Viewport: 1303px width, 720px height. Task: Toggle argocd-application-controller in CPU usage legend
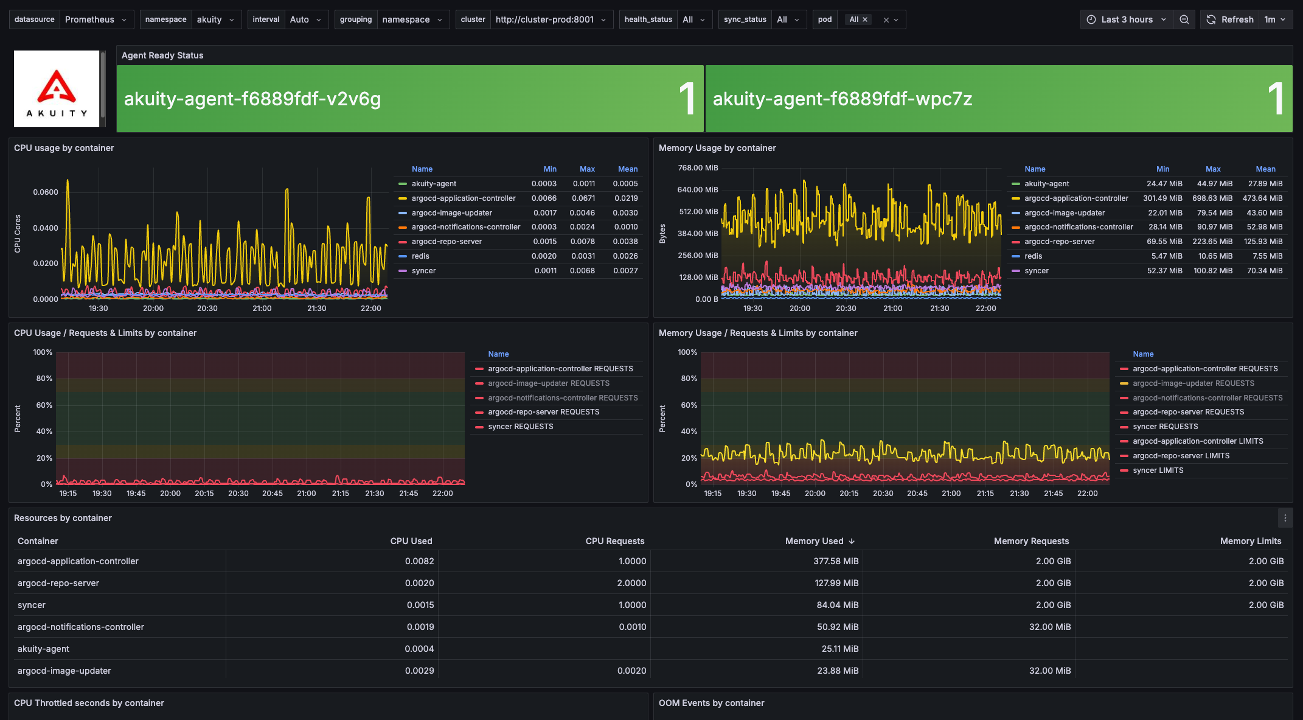coord(464,198)
